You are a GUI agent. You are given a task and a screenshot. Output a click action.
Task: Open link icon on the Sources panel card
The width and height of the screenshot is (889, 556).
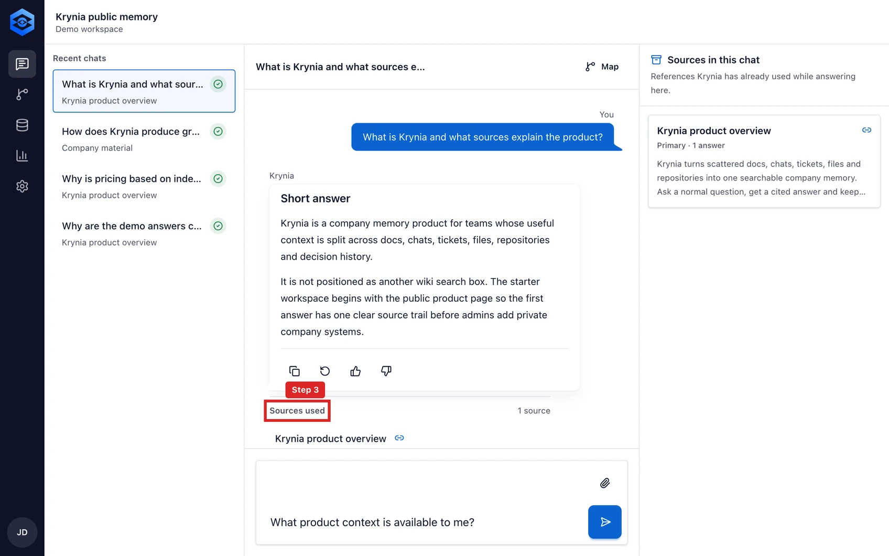pyautogui.click(x=866, y=130)
